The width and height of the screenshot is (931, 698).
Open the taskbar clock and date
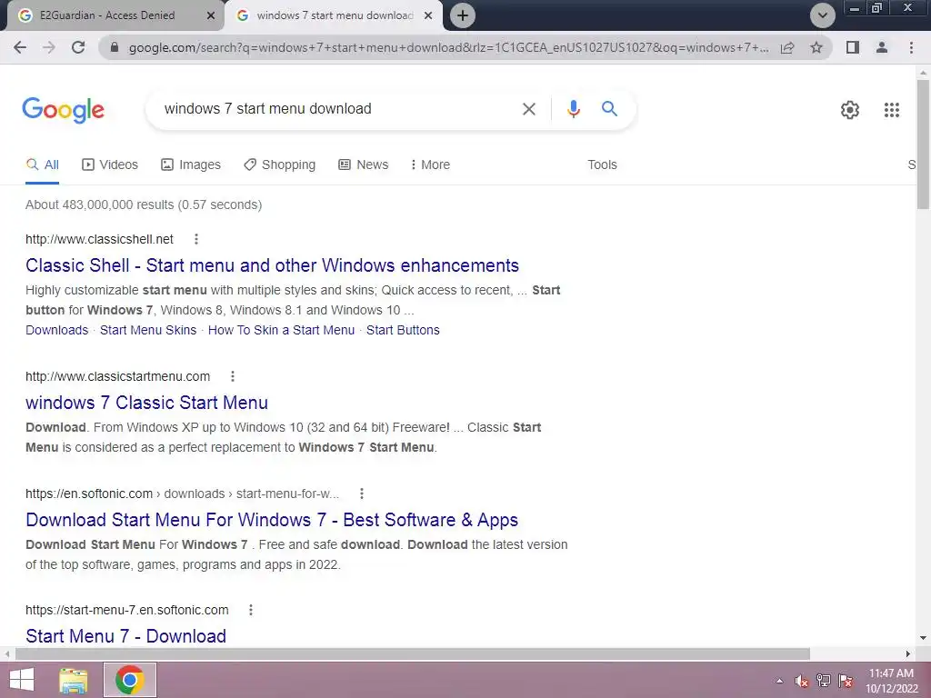pos(891,681)
